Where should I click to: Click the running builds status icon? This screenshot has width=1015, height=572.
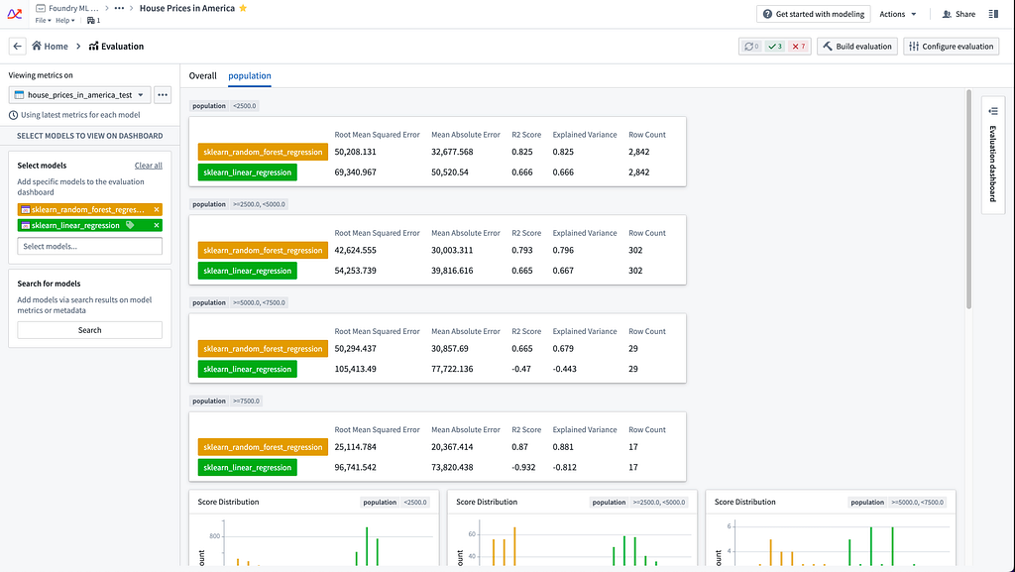[751, 46]
